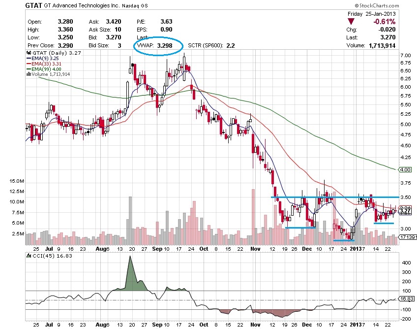Image resolution: width=417 pixels, height=329 pixels.
Task: Select the VWAP value 3.298
Action: 165,45
